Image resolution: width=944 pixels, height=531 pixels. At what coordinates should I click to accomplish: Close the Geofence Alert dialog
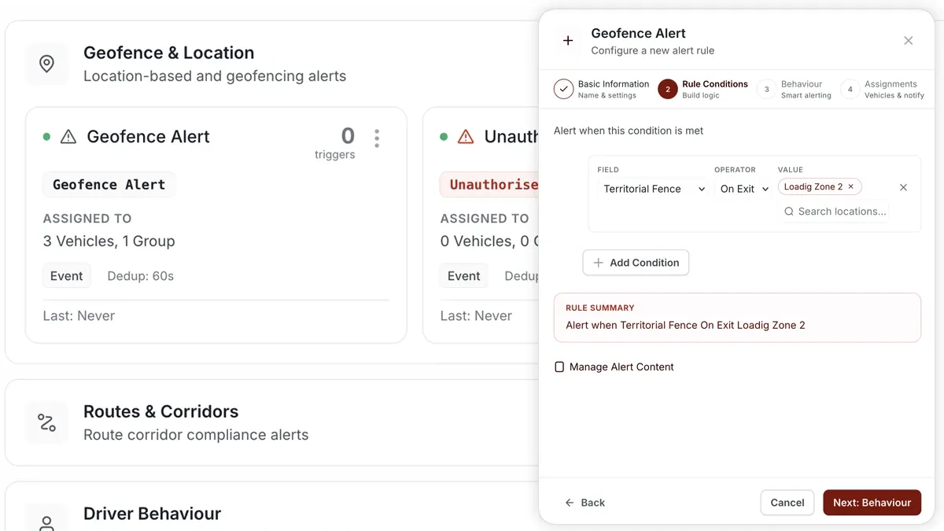tap(909, 40)
